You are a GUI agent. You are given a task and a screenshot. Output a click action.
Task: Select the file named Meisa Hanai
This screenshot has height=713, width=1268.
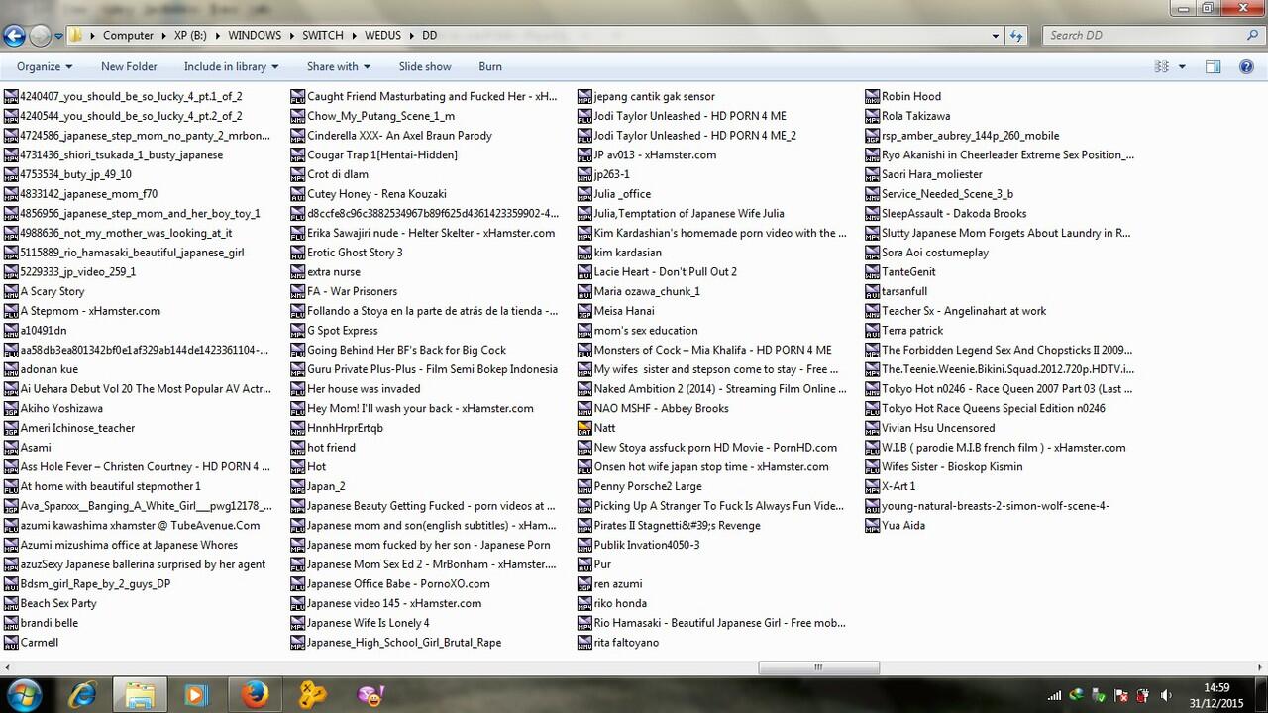click(x=624, y=311)
